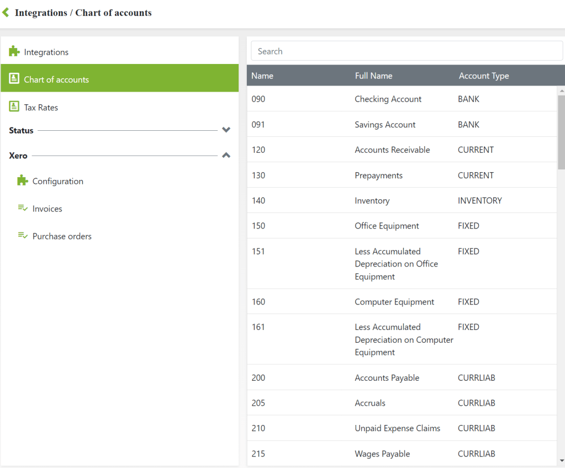Click the scrollbar down arrow
This screenshot has width=565, height=468.
click(561, 461)
